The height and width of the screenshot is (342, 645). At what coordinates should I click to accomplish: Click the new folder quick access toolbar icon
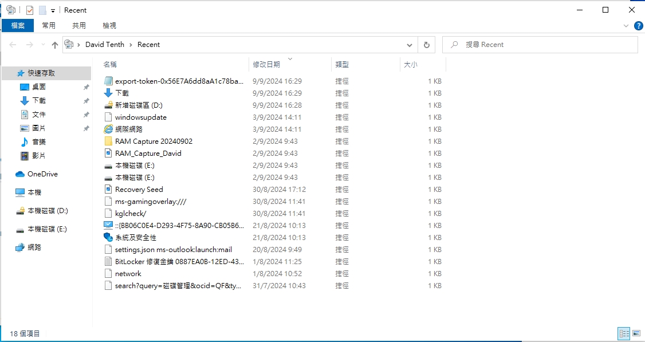pos(43,10)
